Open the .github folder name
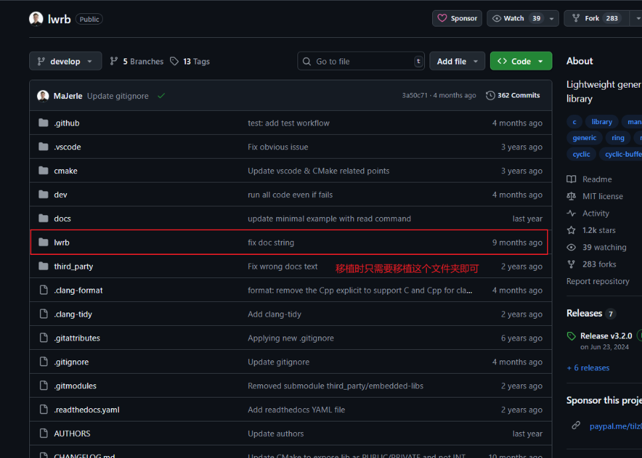This screenshot has height=458, width=642. coord(67,123)
